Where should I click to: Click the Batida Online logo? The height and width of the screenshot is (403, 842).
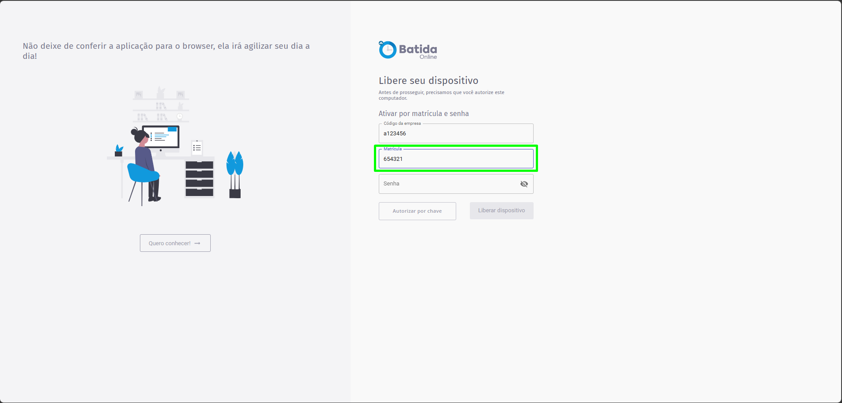tap(408, 50)
